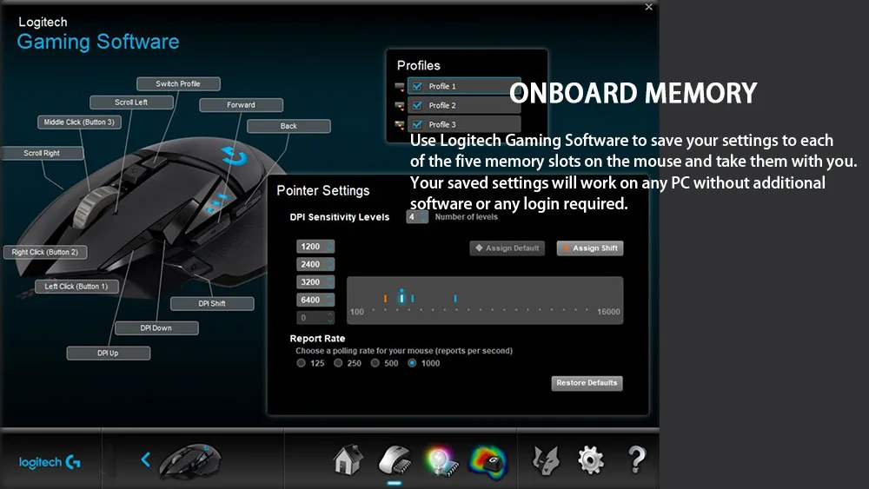Select the G502 mouse device thumbnail
Screen dimensions: 869x489
click(190, 460)
